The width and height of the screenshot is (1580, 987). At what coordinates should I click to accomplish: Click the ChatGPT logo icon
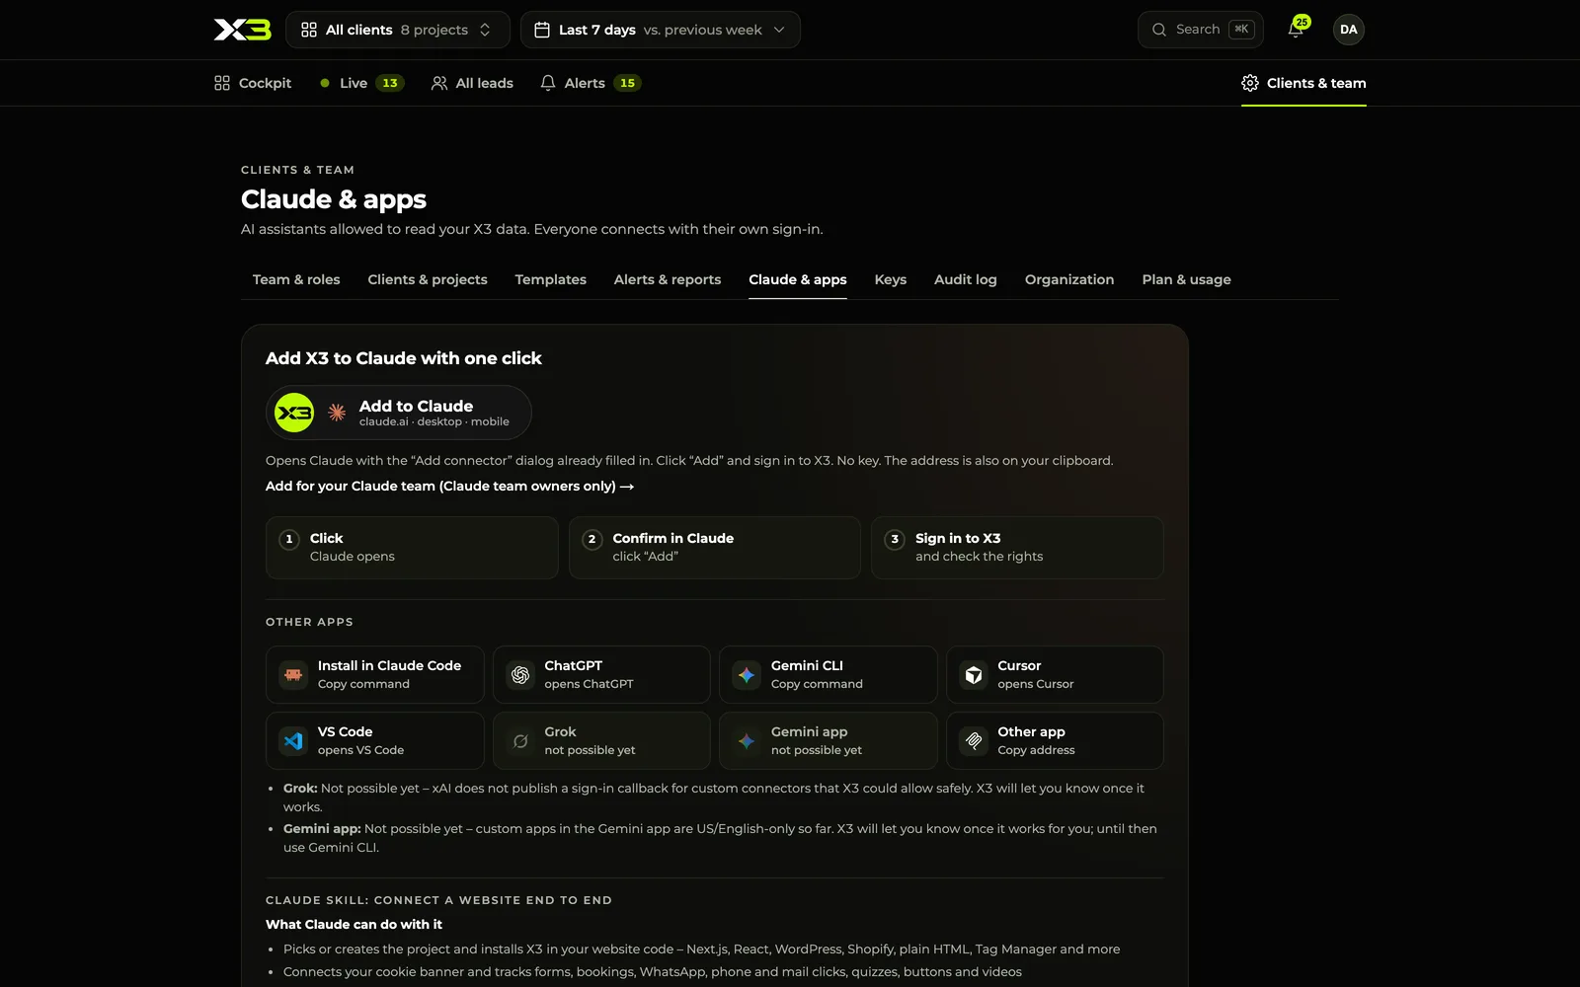(520, 675)
